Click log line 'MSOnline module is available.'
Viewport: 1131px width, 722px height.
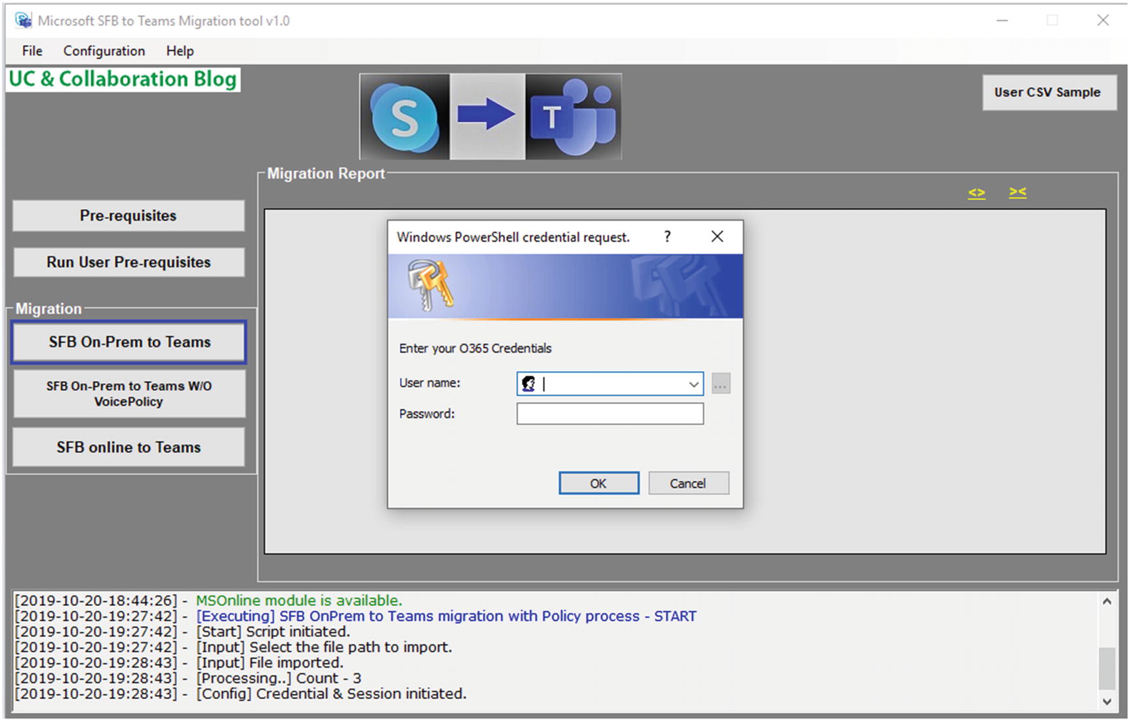point(299,601)
